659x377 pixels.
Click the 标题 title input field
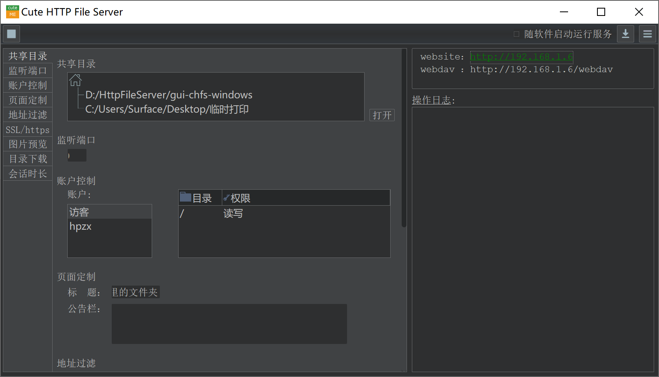[x=136, y=292]
